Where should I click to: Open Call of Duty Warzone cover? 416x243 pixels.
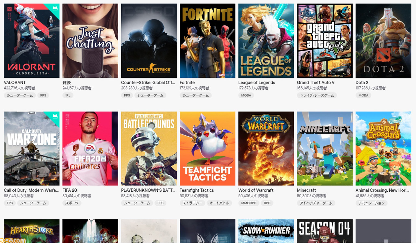pos(32,149)
